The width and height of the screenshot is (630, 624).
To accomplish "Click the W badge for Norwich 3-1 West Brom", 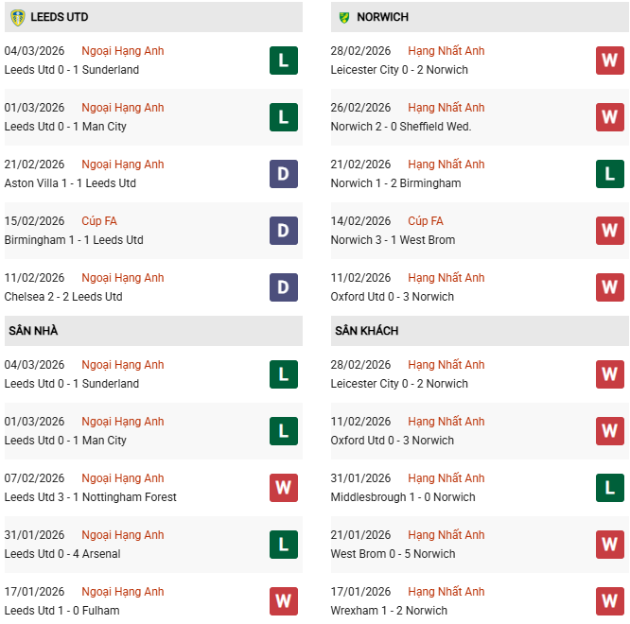I will [609, 231].
